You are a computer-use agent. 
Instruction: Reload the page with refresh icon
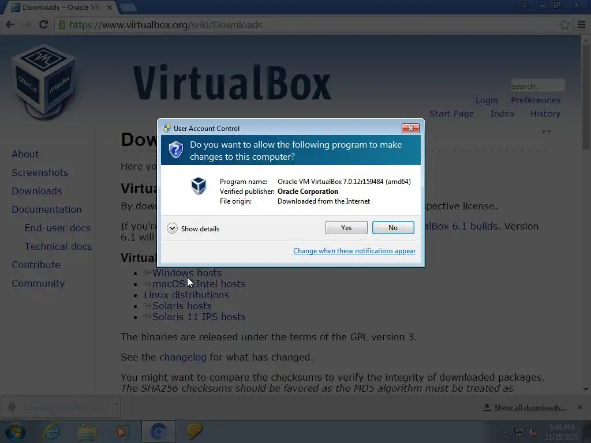[x=43, y=25]
